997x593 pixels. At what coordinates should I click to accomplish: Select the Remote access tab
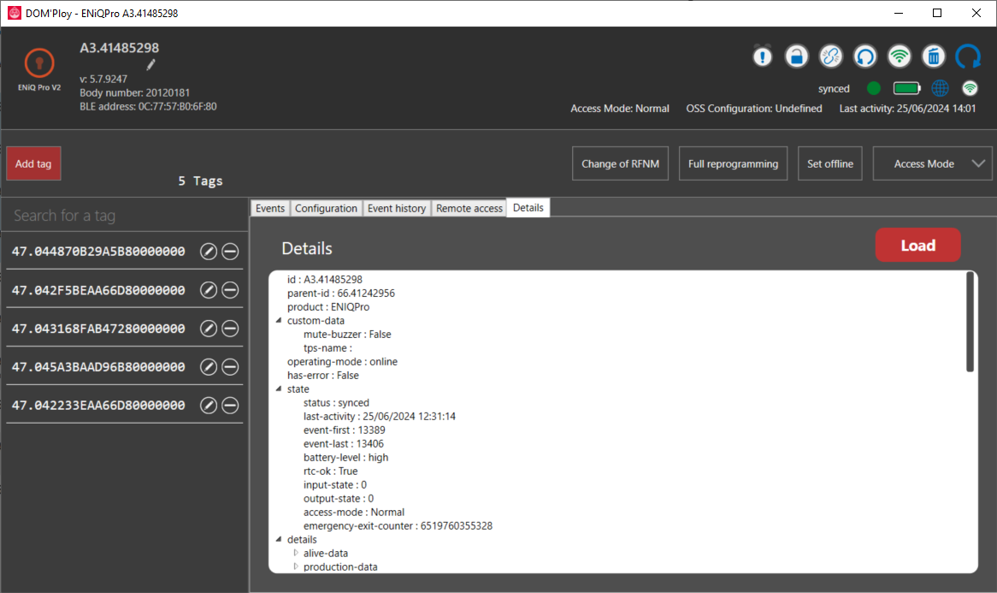tap(469, 208)
